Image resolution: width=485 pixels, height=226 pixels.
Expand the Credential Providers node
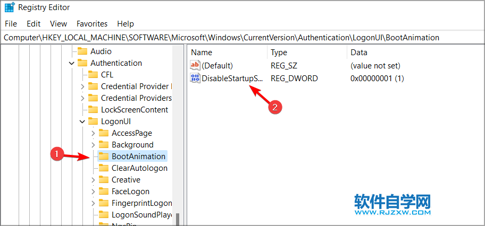click(82, 98)
